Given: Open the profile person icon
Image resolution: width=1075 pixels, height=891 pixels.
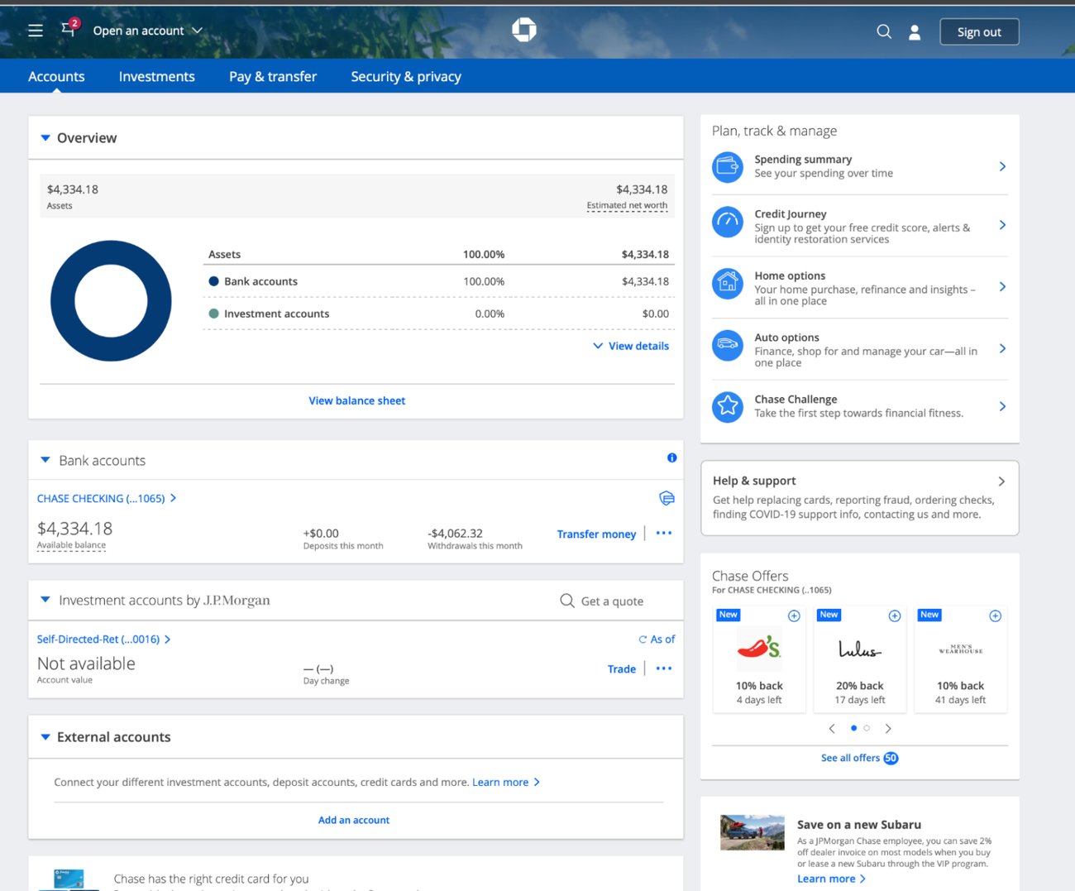Looking at the screenshot, I should click(915, 32).
